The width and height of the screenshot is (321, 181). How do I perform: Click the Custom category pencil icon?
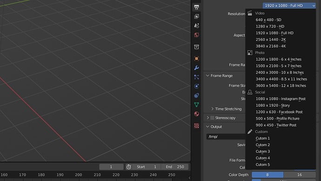(x=250, y=132)
